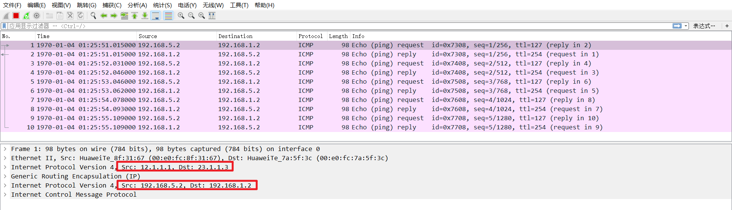Select packet 5 with id=0x7508 request

pos(366,81)
